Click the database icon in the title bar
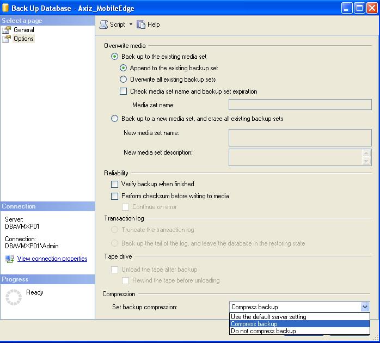This screenshot has height=343, width=380. (x=5, y=8)
